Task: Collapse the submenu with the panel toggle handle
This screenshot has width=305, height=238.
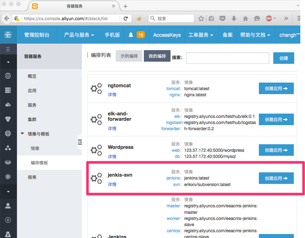Action: tap(80, 142)
